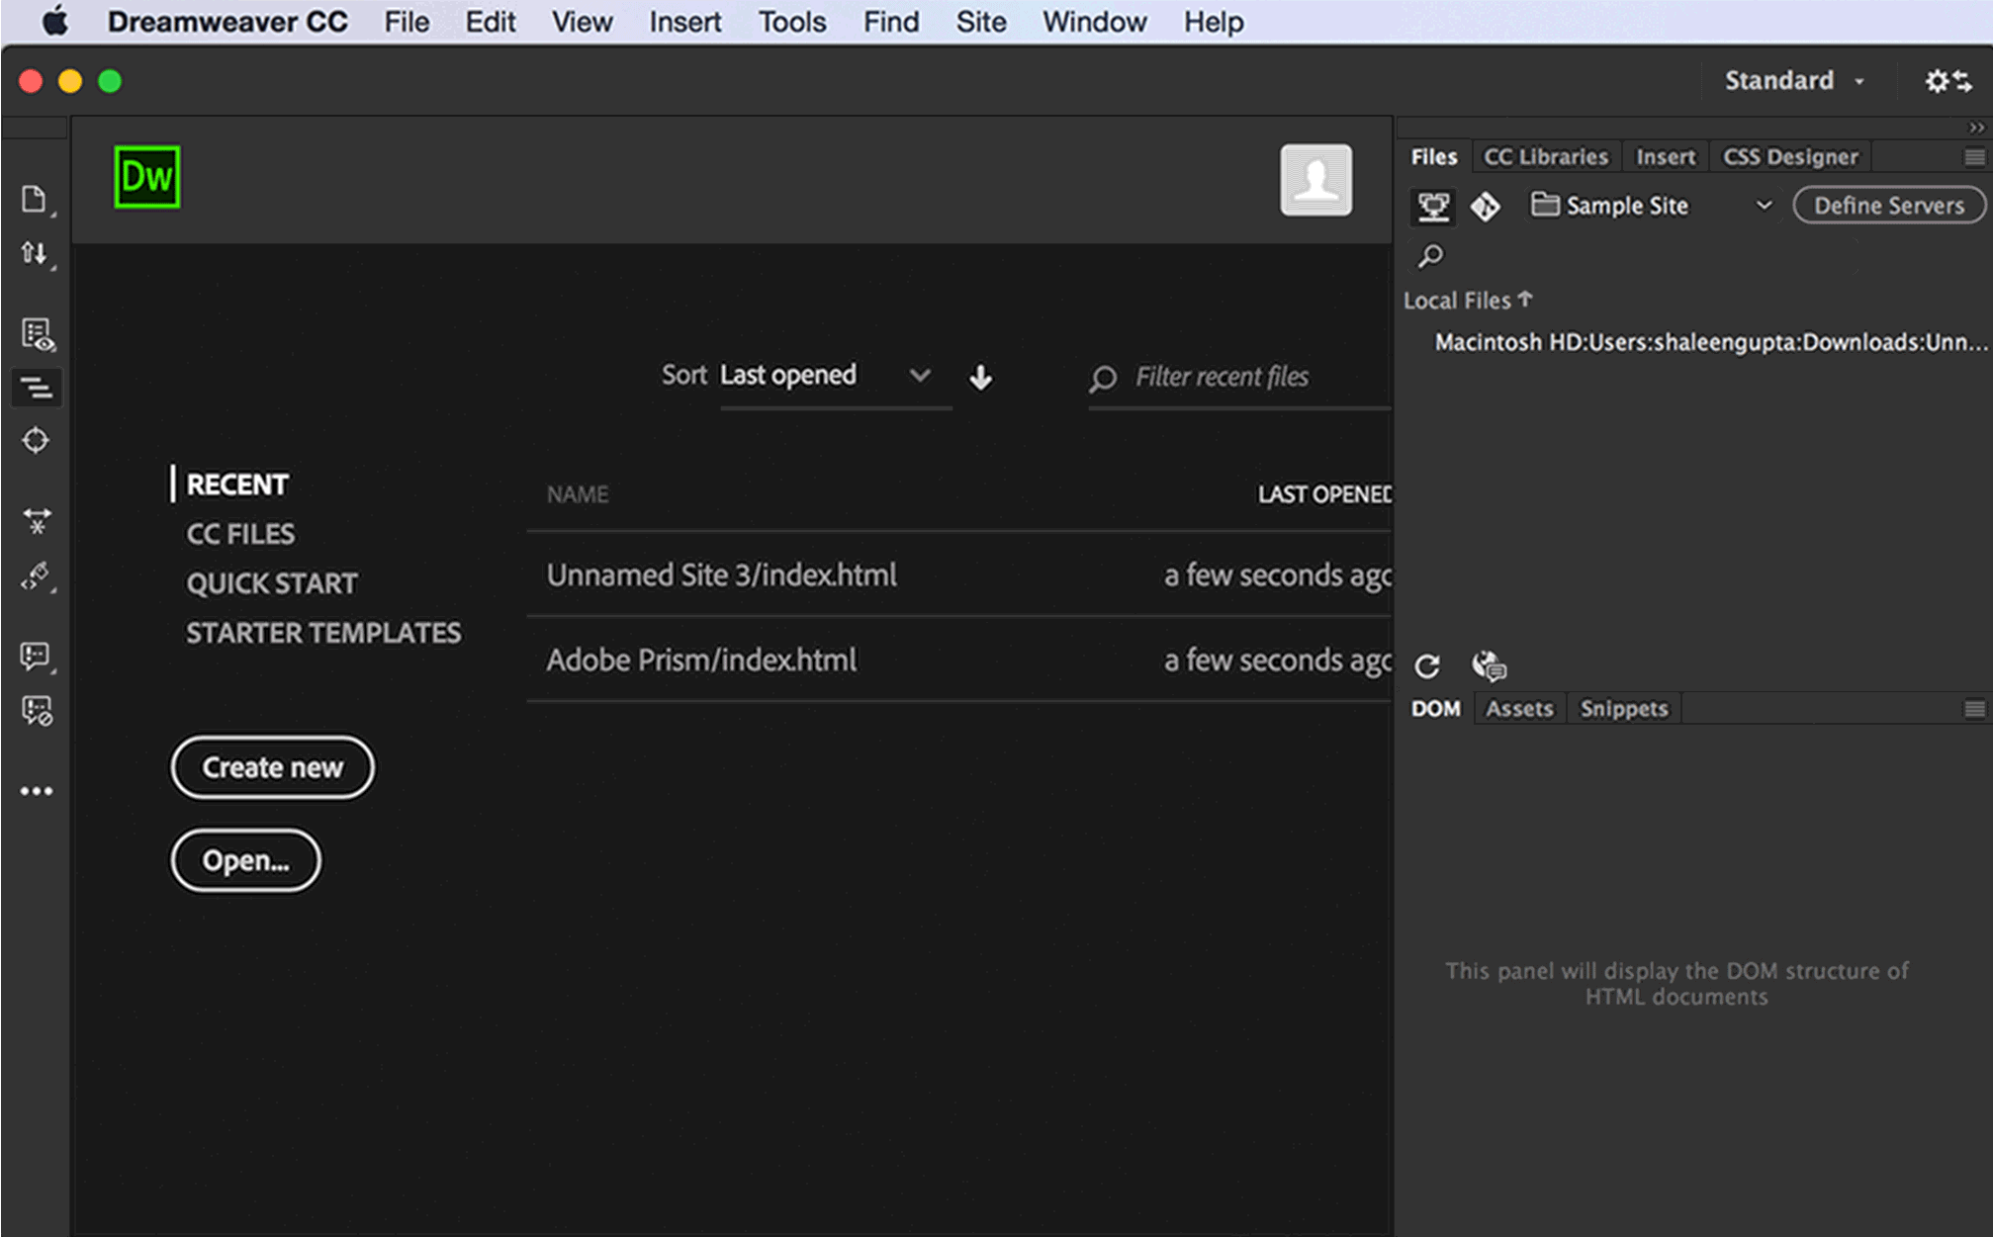Click the connect to remote server icon
This screenshot has width=1993, height=1237.
(1433, 206)
